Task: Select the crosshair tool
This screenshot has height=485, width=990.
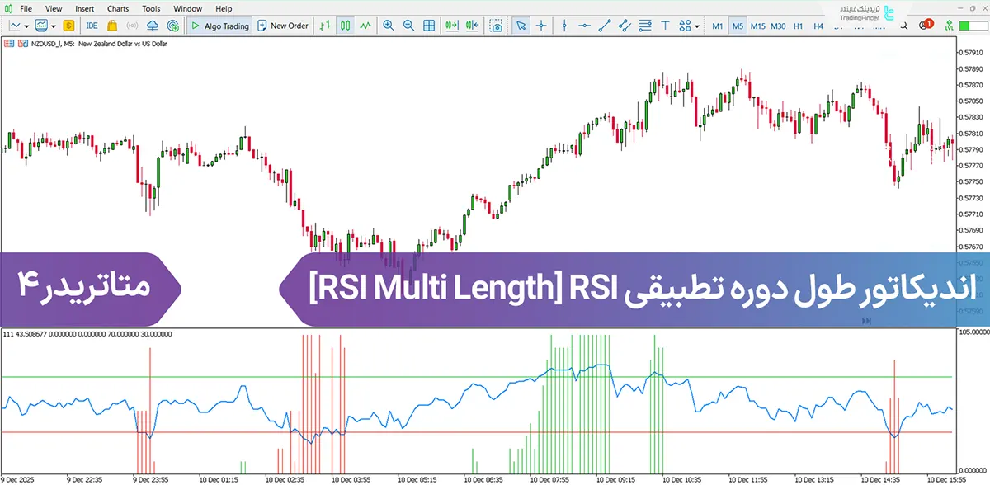Action: click(540, 26)
